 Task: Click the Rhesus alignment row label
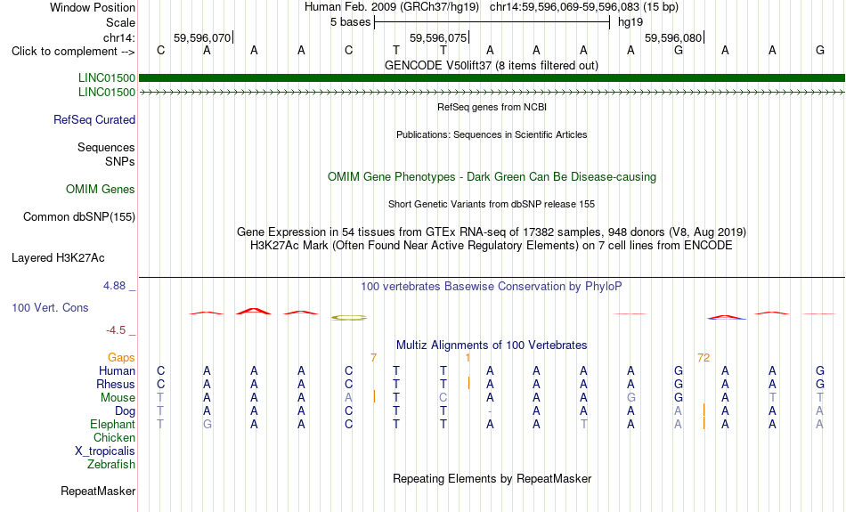click(115, 384)
